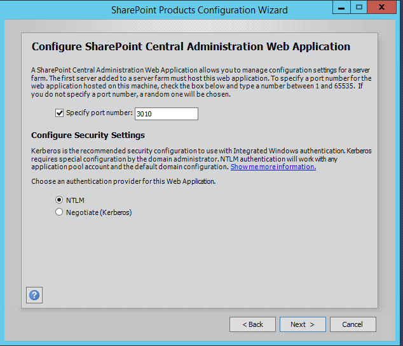
Task: Click the Configure Security Settings heading
Action: click(x=88, y=135)
